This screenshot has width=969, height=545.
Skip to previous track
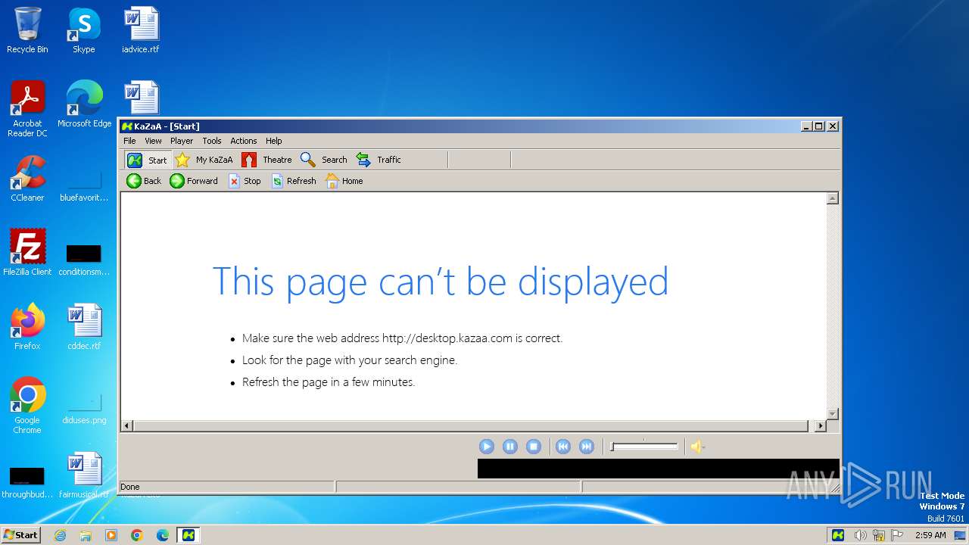[x=563, y=447]
